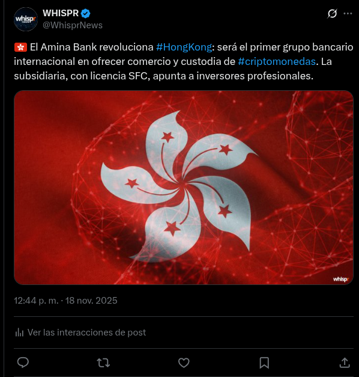Click the 12:44 p. m. timestamp
The width and height of the screenshot is (359, 377).
tap(36, 301)
